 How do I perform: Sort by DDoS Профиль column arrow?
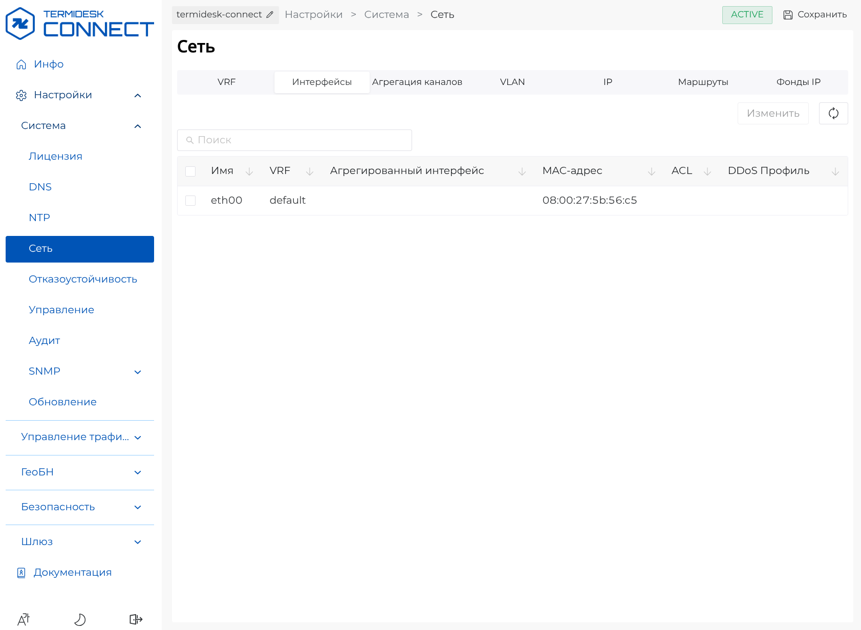835,171
